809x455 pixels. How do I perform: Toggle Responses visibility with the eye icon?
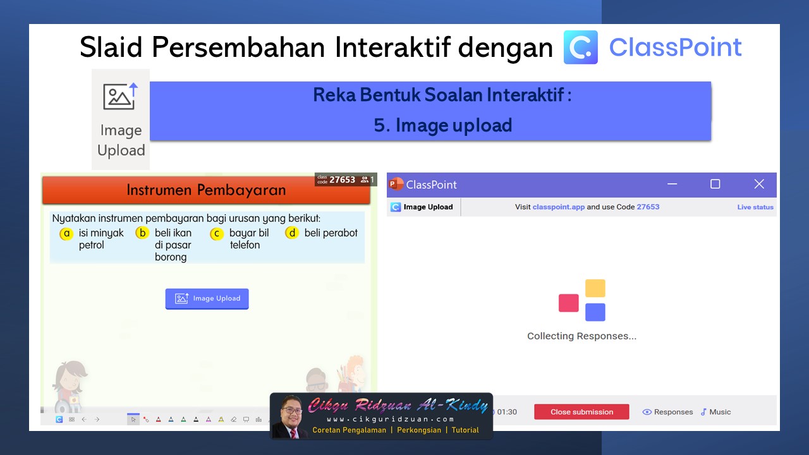[x=647, y=411]
